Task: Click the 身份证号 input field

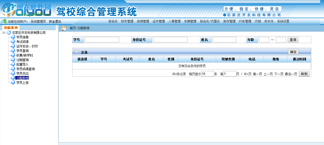Action: pyautogui.click(x=170, y=40)
